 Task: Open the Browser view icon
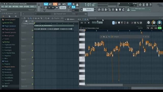pyautogui.click(x=110, y=10)
